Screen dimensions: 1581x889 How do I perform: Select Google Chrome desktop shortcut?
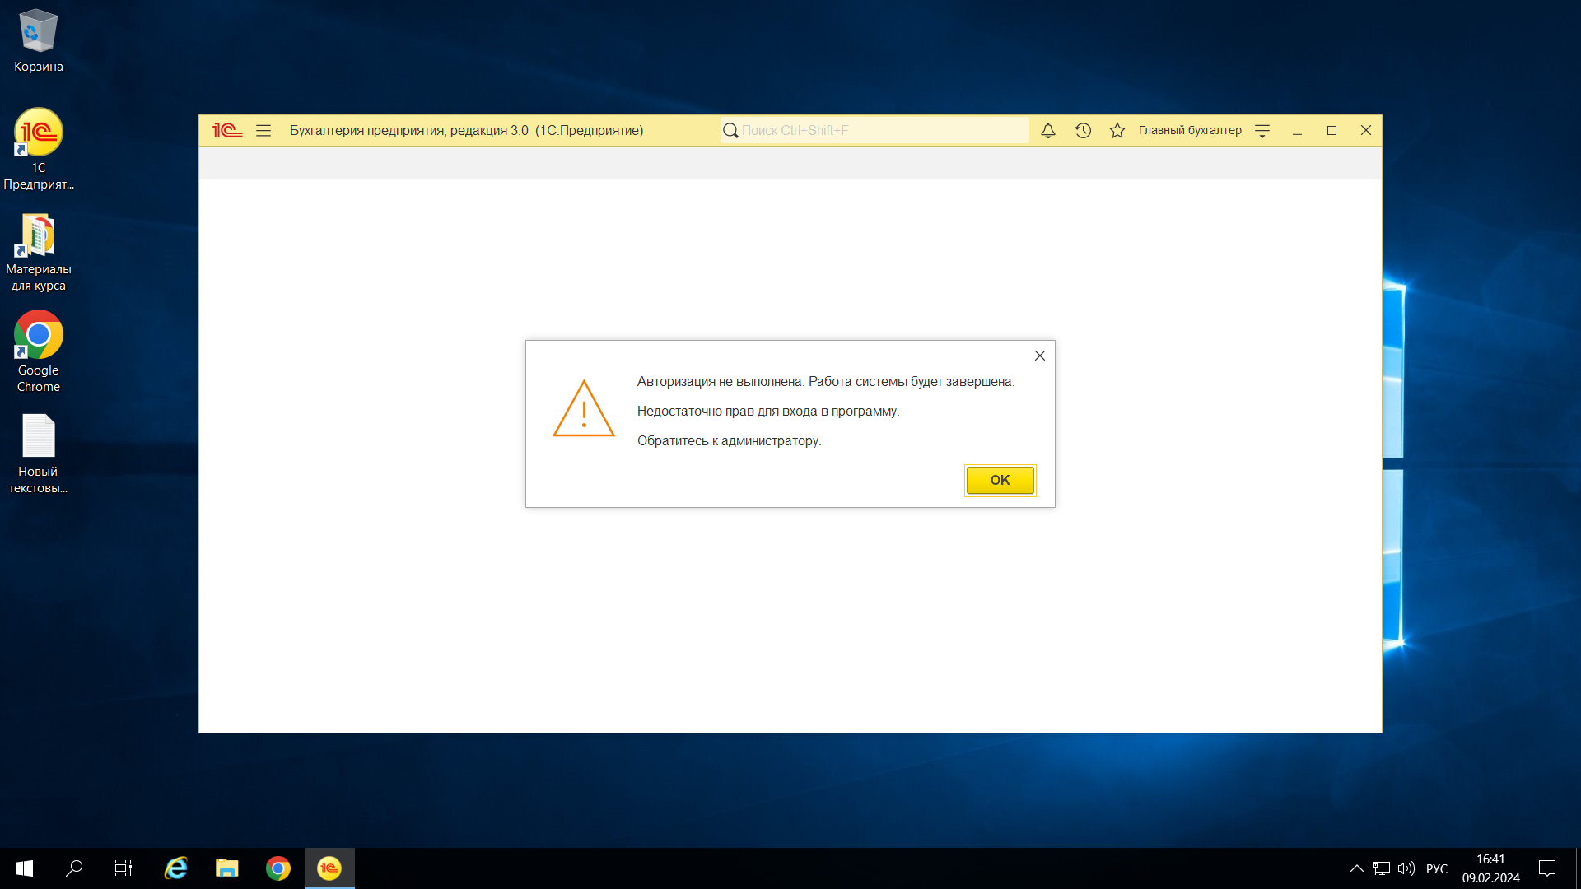39,336
